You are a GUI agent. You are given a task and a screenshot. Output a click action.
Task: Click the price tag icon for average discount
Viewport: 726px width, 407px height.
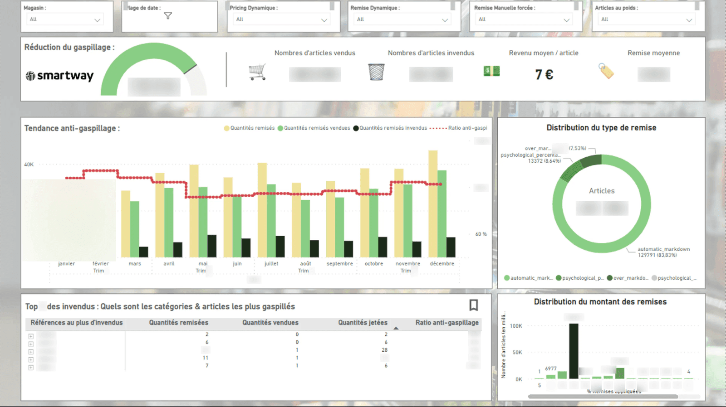606,71
